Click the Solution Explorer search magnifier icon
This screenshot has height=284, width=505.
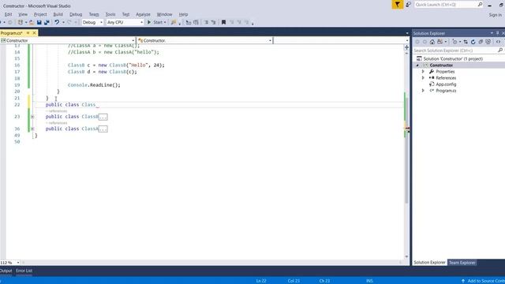[499, 50]
